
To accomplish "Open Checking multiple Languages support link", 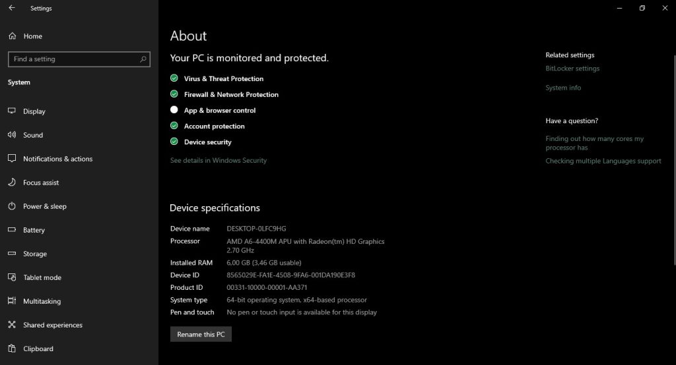I will pos(603,161).
